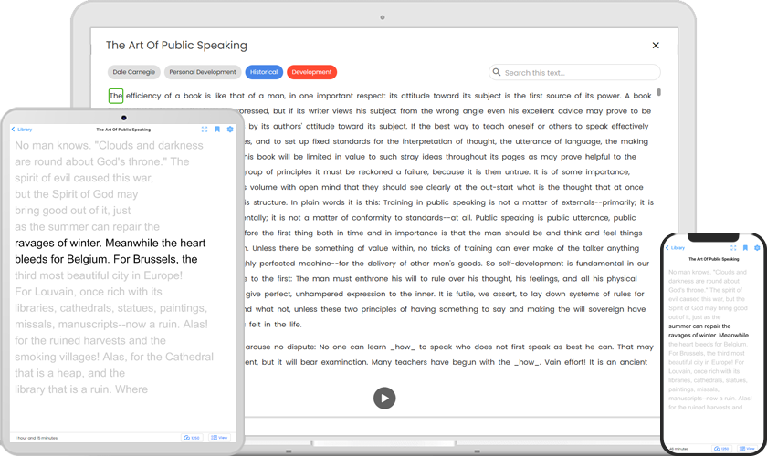Viewport: 767px width, 456px height.
Task: Open the View button on phone
Action: [747, 448]
